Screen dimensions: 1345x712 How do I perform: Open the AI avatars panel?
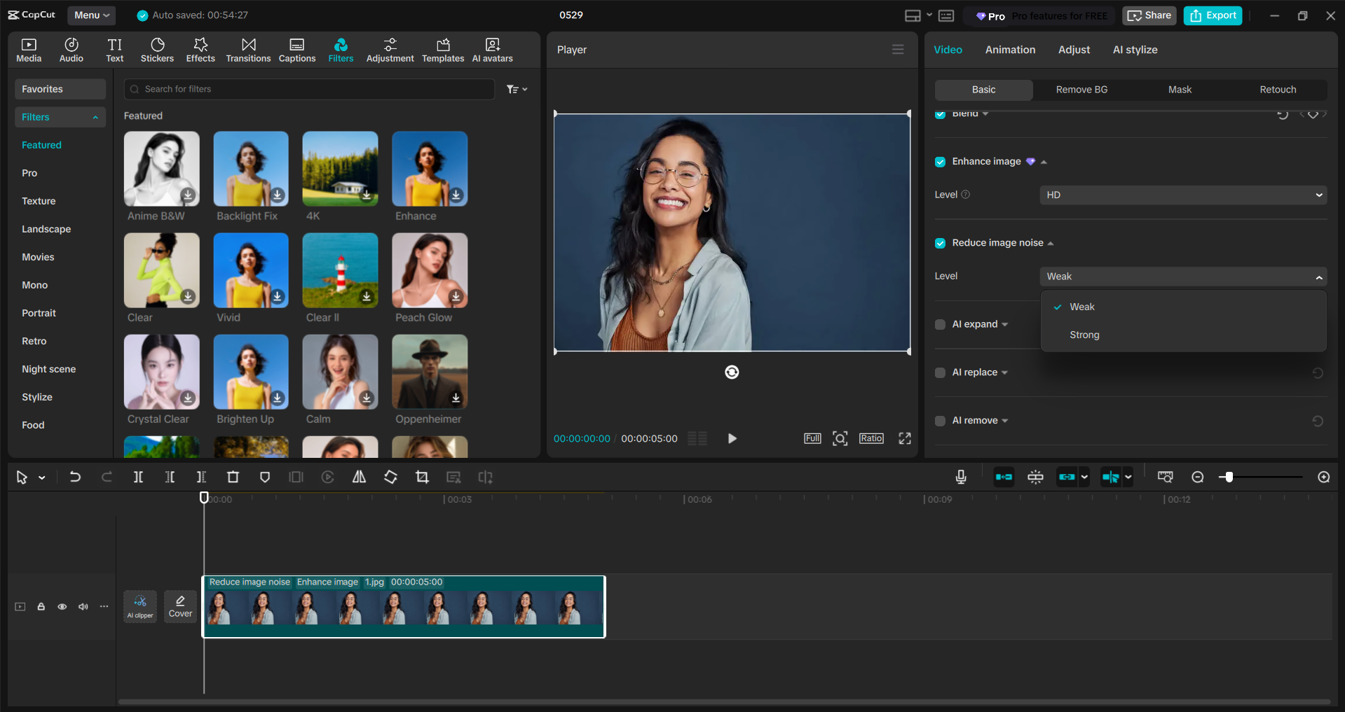491,49
